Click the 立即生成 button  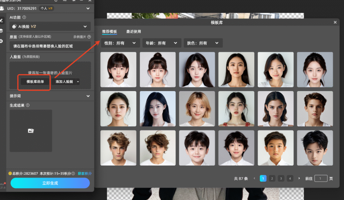(50, 183)
